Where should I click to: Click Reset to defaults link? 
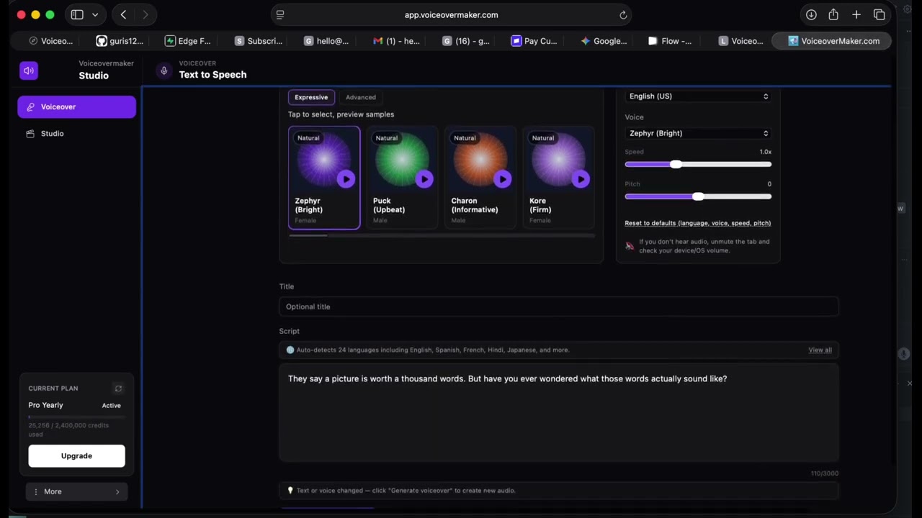pyautogui.click(x=697, y=223)
